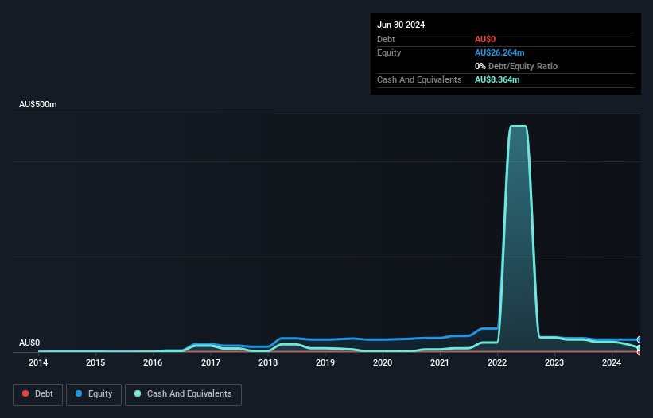Click the Jun 30 2024 tooltip date
The width and height of the screenshot is (653, 418).
coord(401,25)
